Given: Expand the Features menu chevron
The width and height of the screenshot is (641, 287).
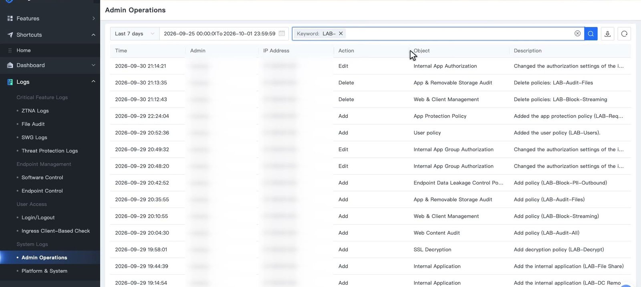Looking at the screenshot, I should pos(93,18).
